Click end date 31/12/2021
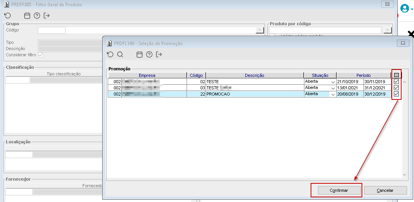Viewport: 414px width, 202px height. click(377, 88)
